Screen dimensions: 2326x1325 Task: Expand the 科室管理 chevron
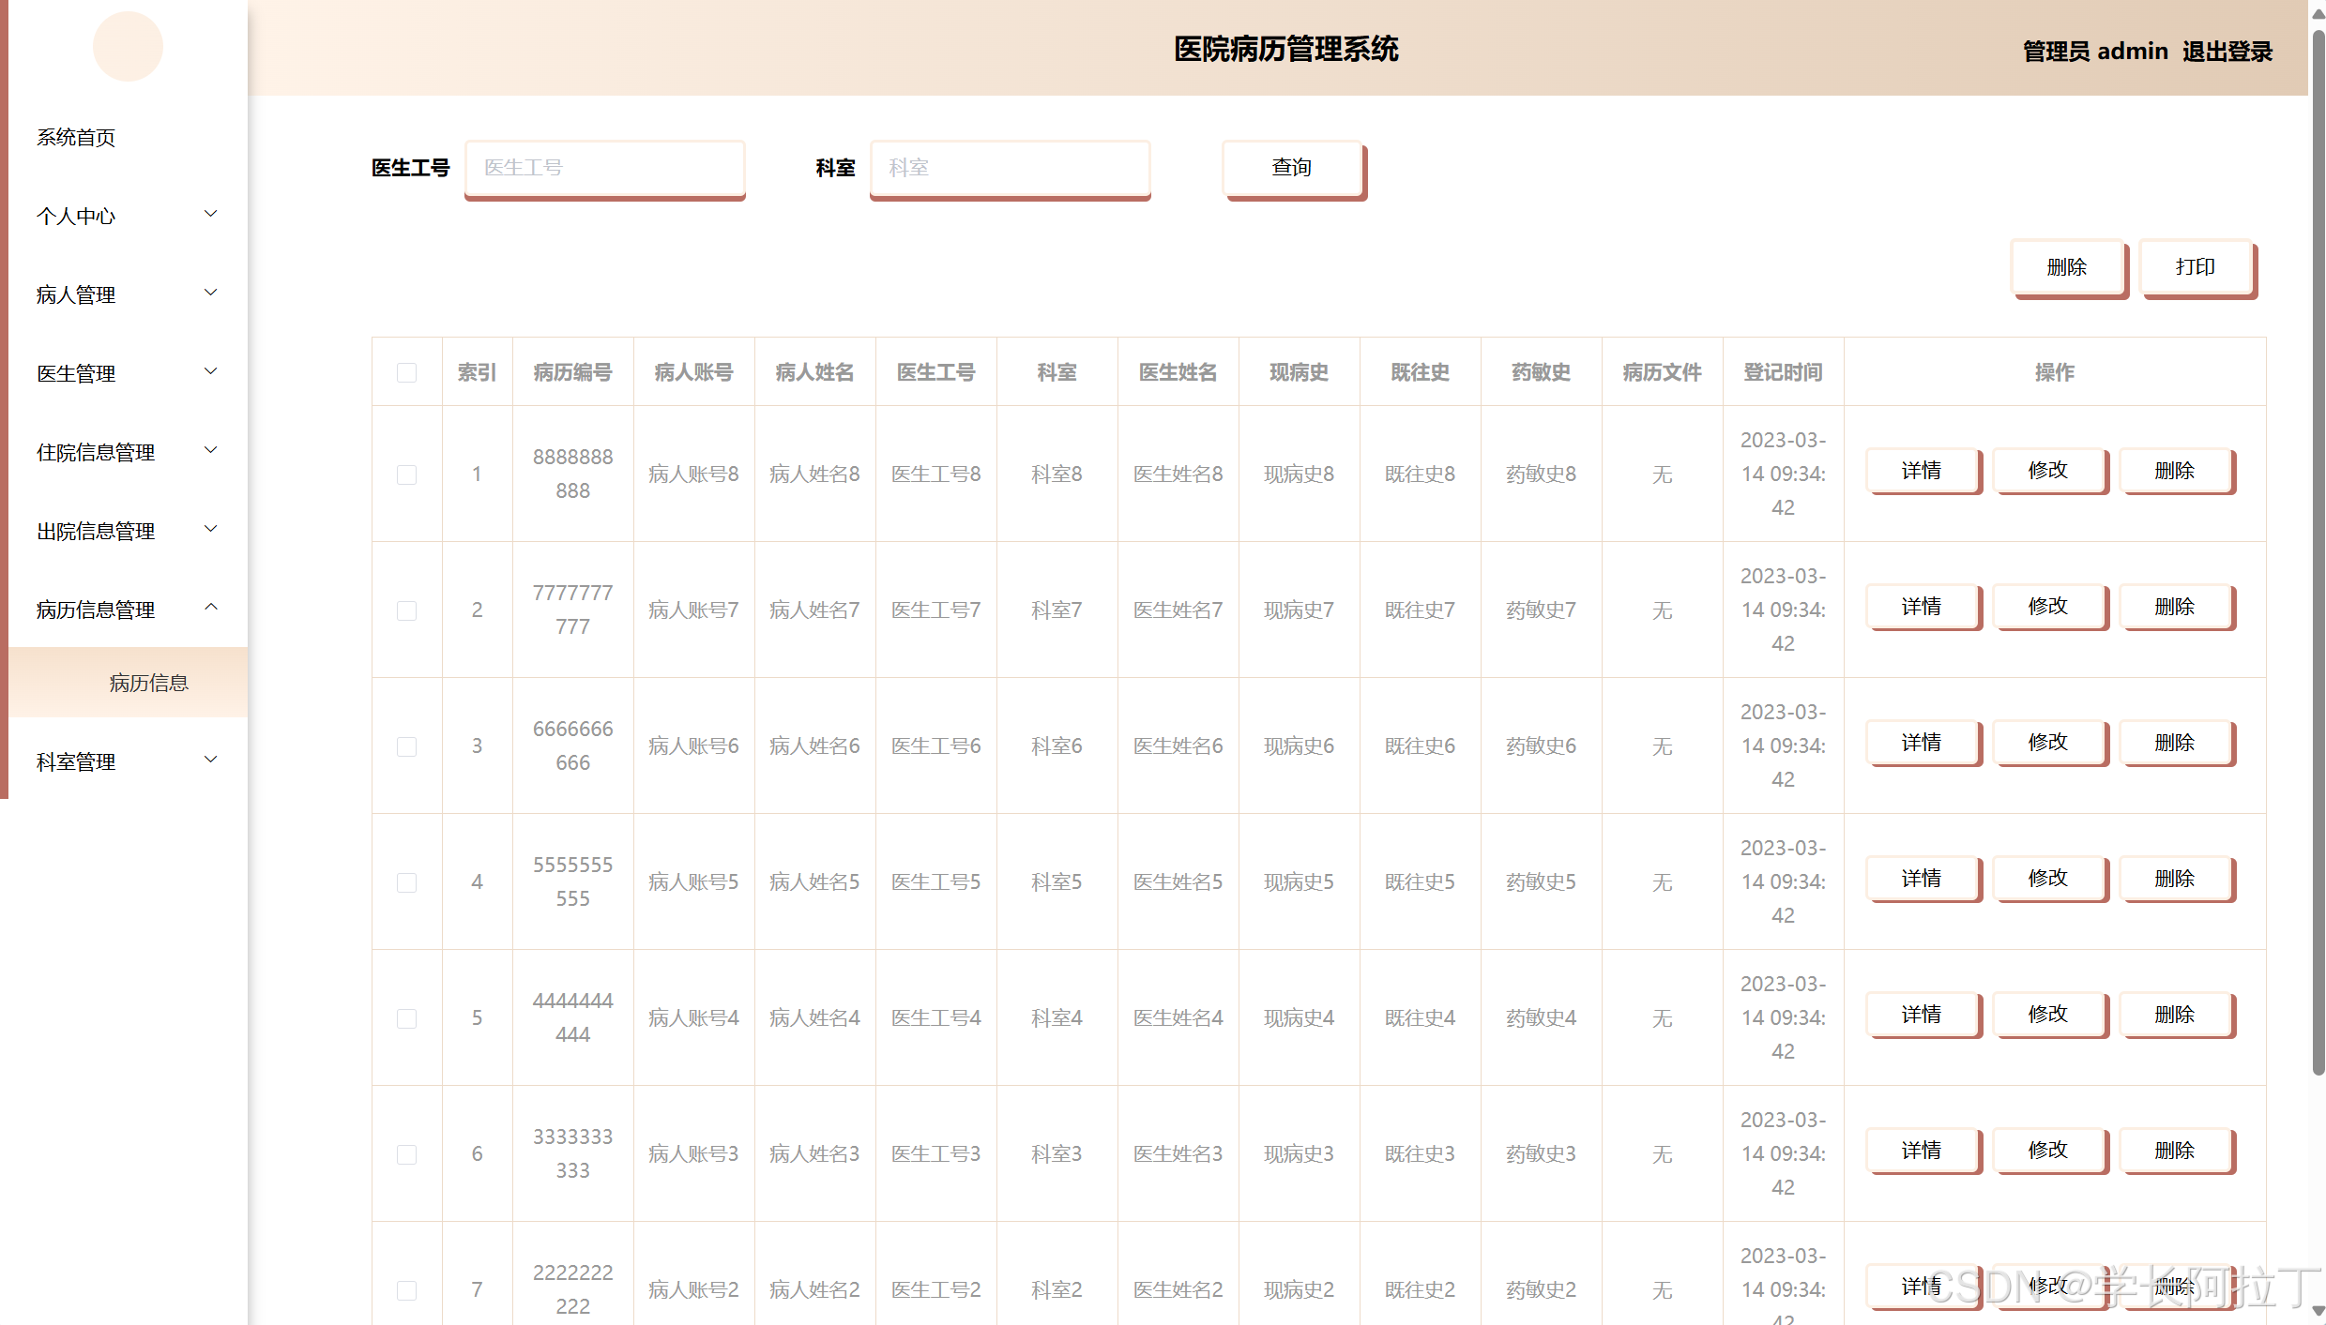tap(211, 760)
